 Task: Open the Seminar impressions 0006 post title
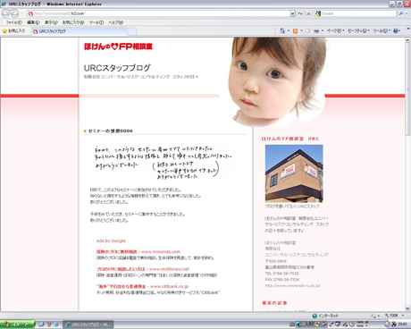(x=111, y=131)
